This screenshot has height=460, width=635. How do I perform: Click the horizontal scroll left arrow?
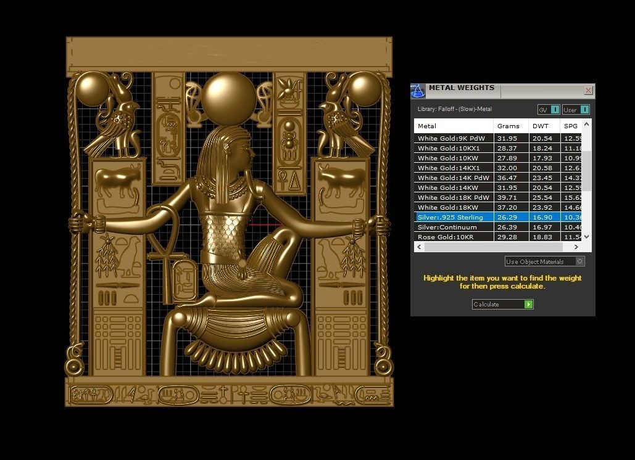coord(419,247)
